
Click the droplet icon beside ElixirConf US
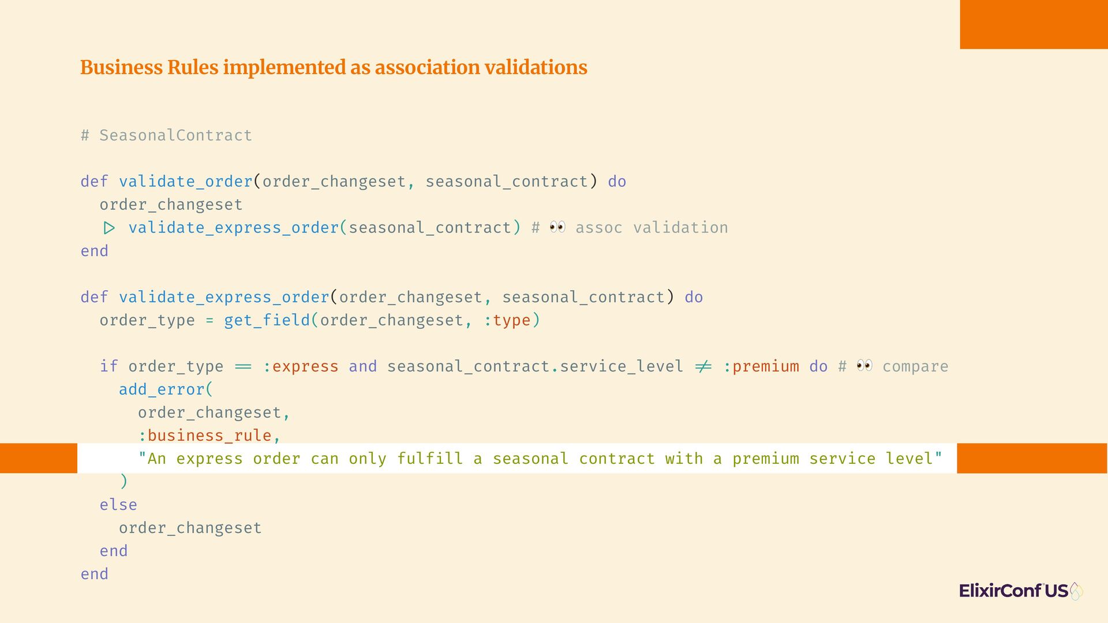pos(1076,591)
